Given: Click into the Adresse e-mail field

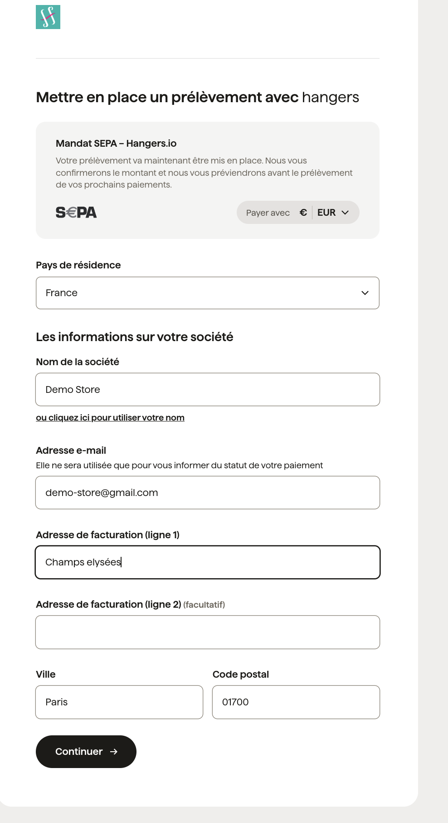Looking at the screenshot, I should pos(208,493).
